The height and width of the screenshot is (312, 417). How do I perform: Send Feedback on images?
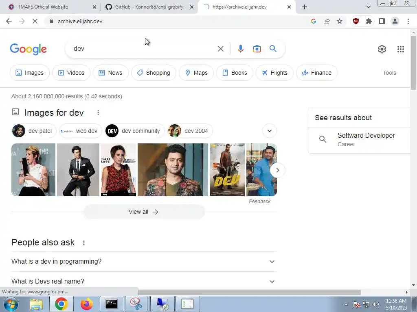259,201
